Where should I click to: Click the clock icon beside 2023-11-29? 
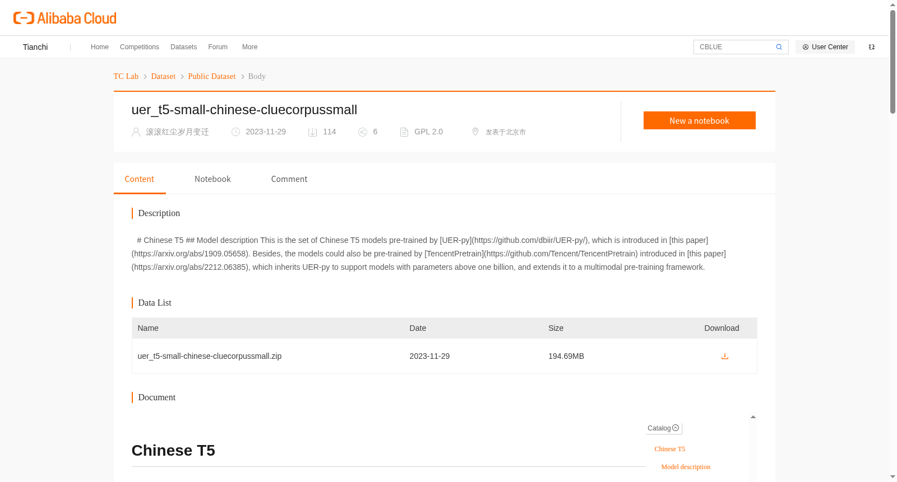click(236, 132)
